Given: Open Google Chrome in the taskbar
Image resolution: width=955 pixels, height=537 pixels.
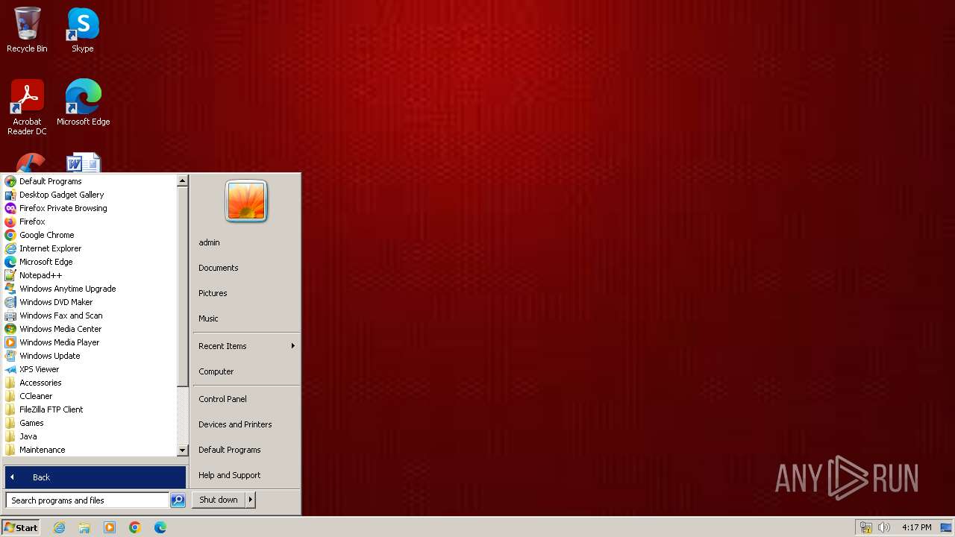Looking at the screenshot, I should 135,527.
